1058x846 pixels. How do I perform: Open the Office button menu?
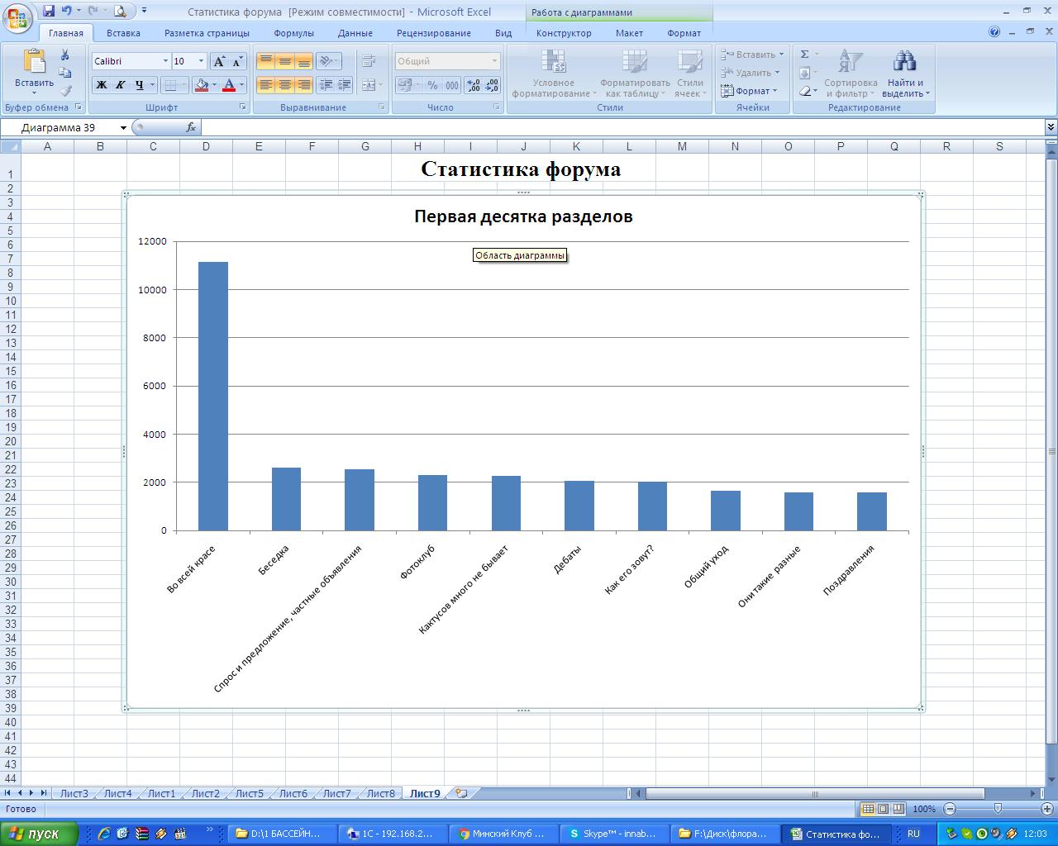point(17,17)
